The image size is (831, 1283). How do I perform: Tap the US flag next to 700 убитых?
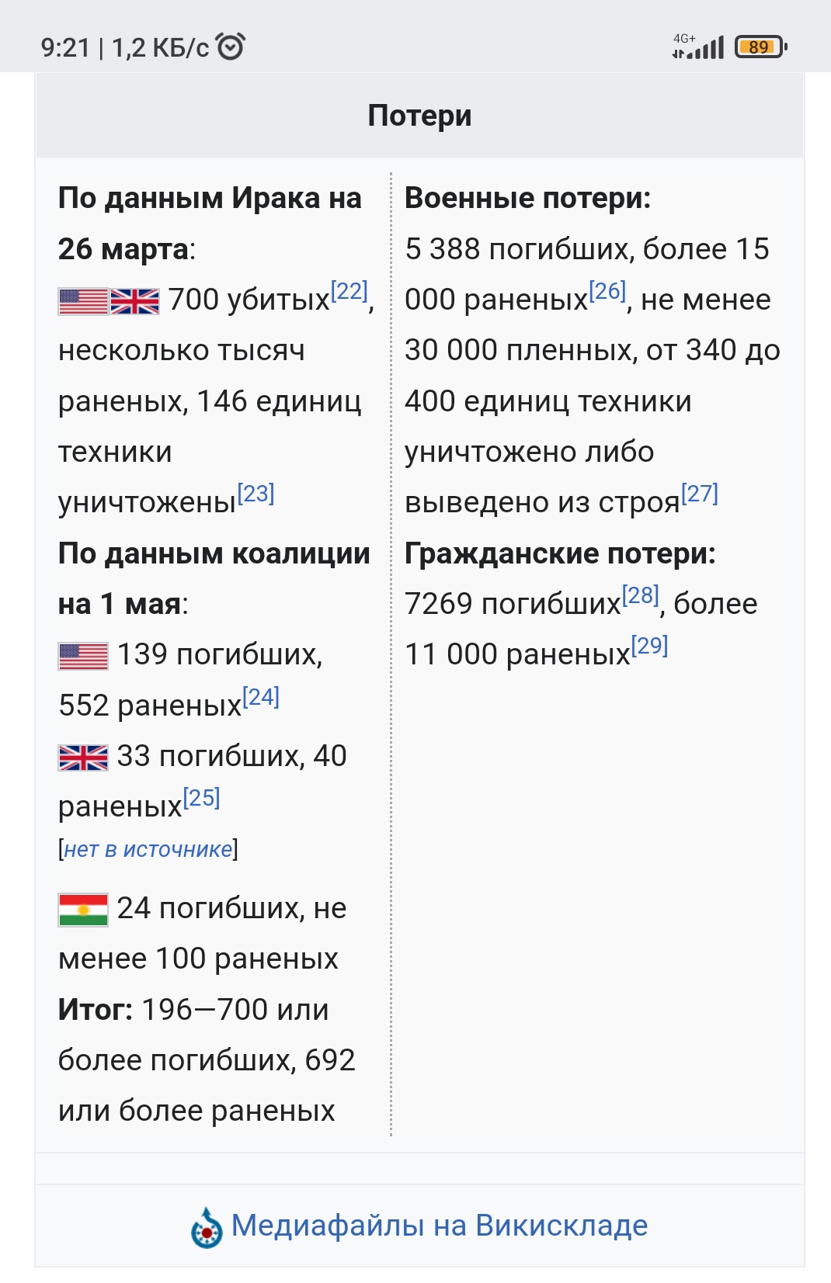[83, 301]
